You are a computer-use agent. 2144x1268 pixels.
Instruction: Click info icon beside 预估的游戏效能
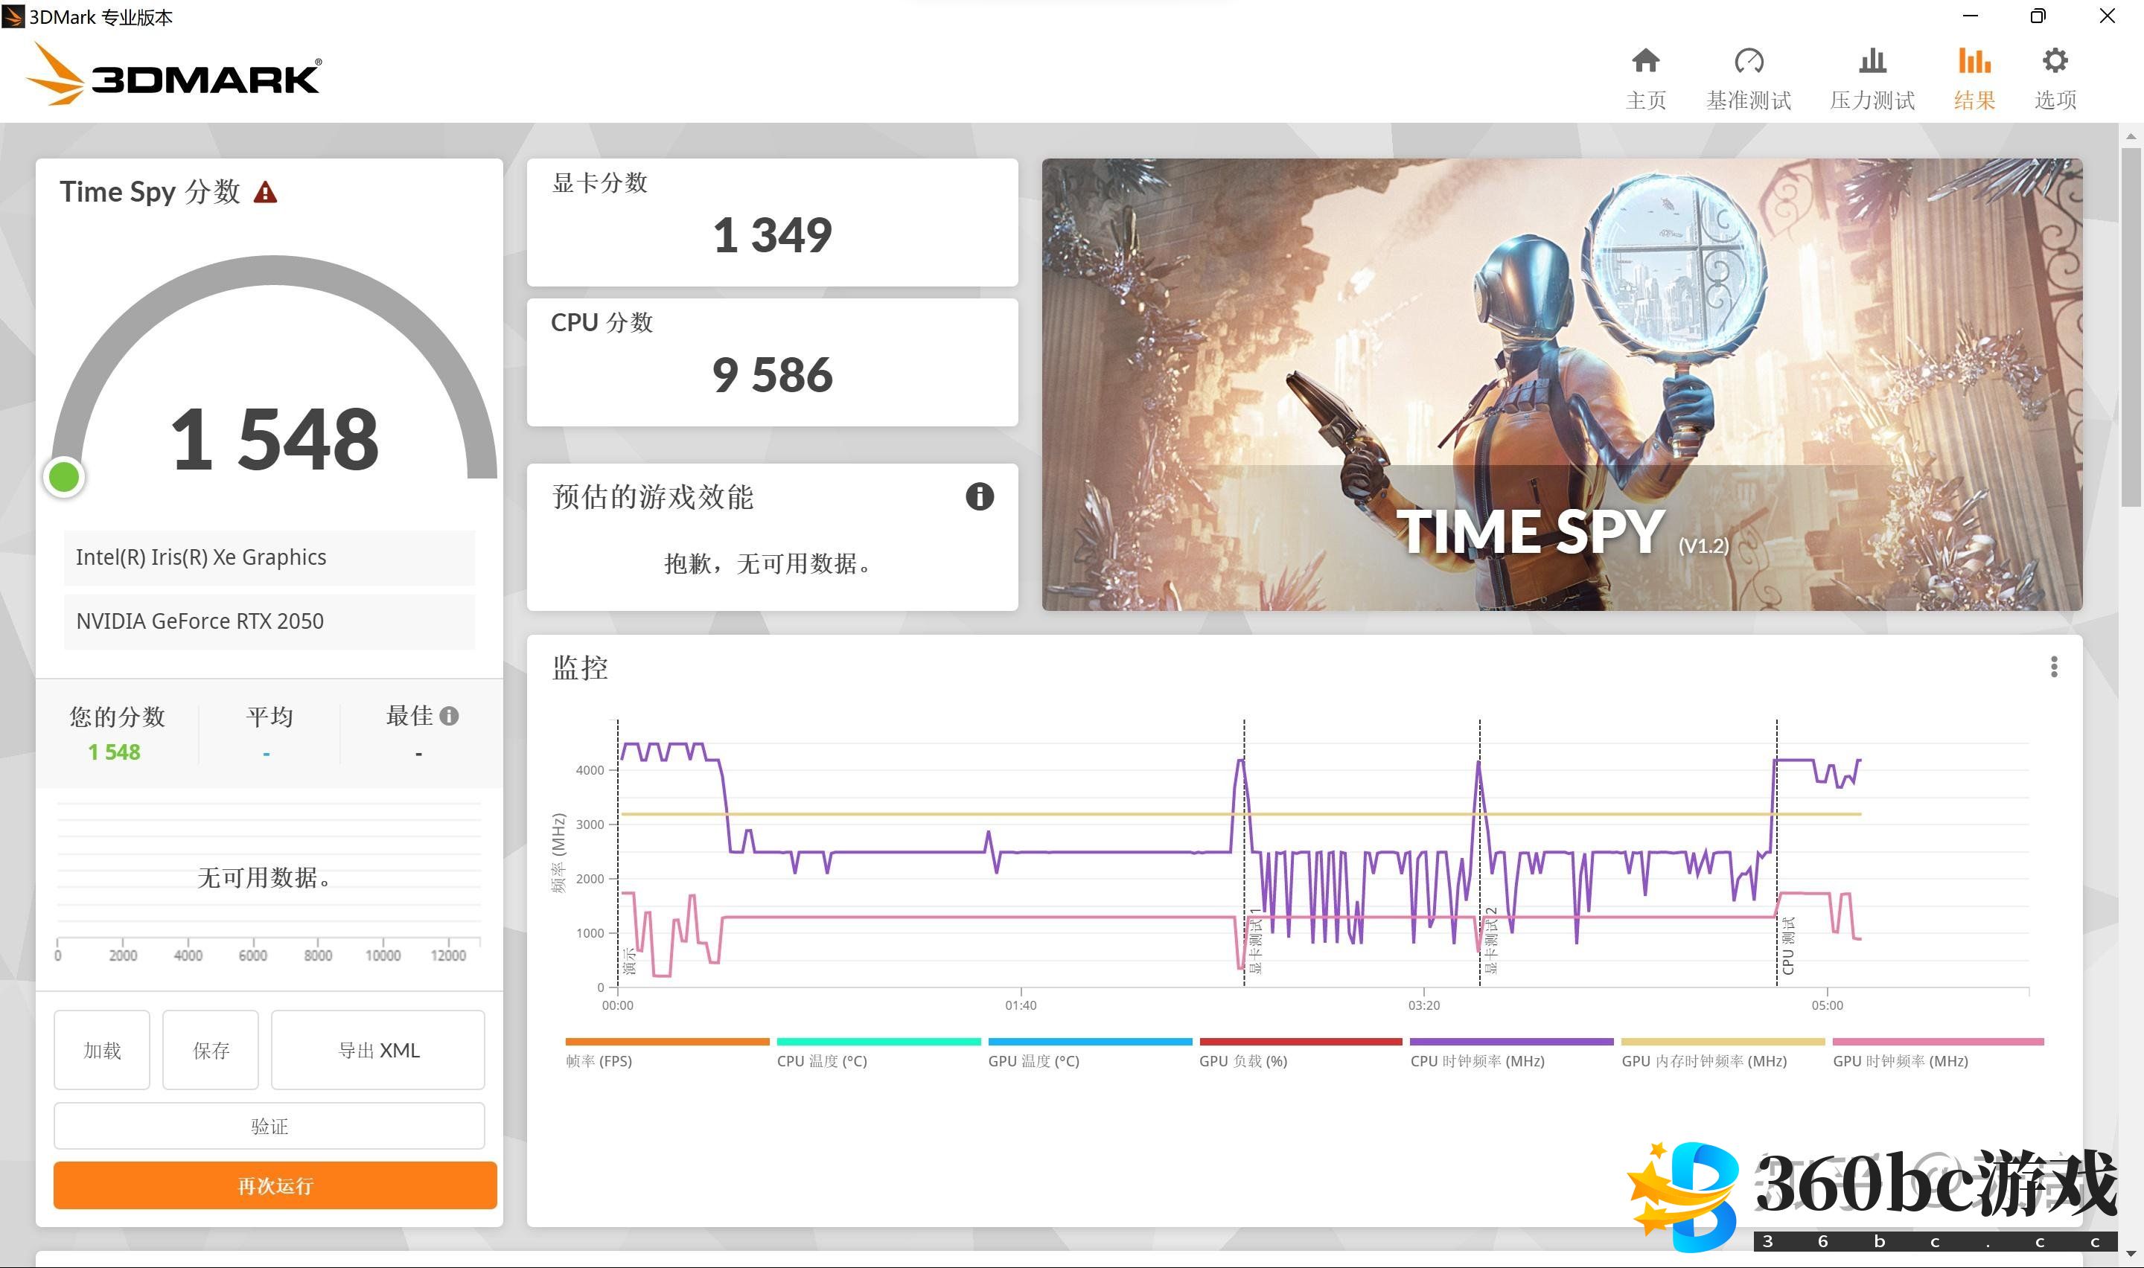(x=979, y=496)
